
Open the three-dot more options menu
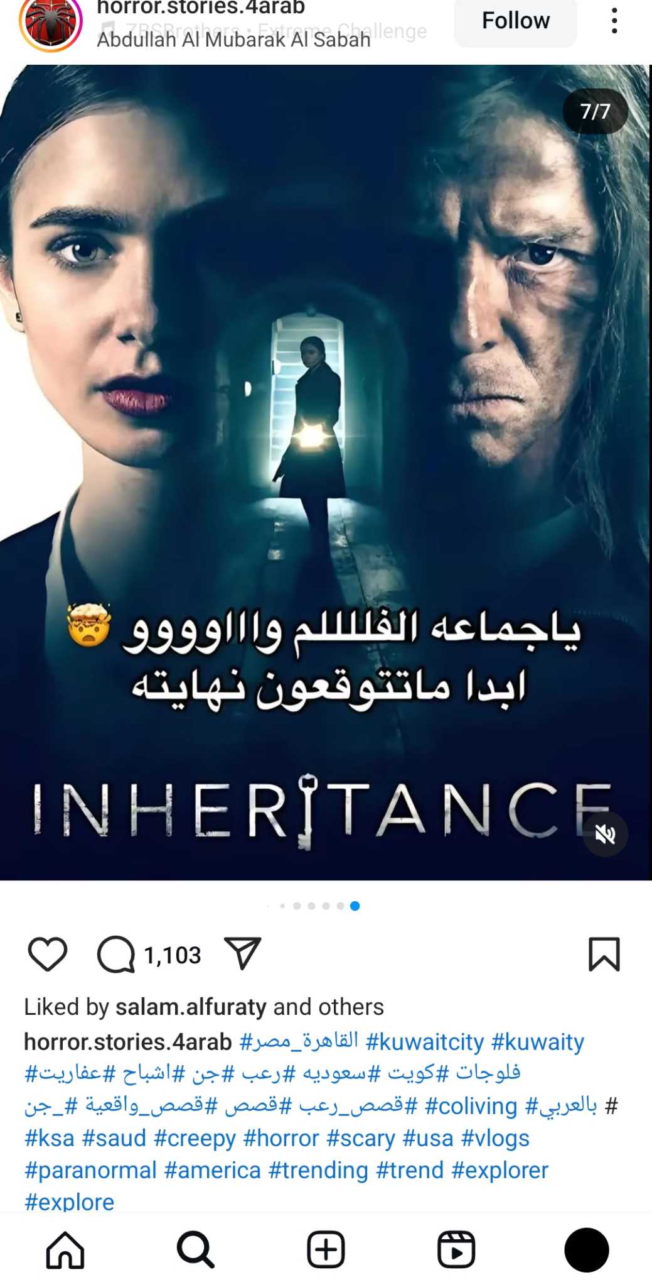click(x=614, y=21)
